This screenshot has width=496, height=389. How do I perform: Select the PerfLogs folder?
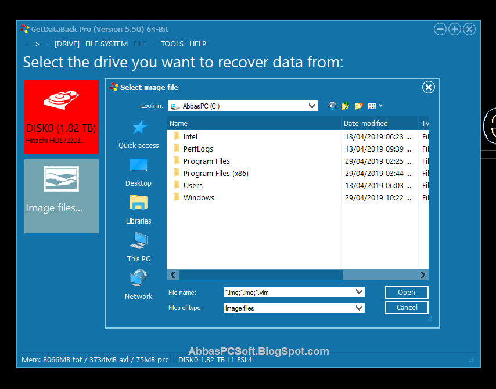[193, 149]
